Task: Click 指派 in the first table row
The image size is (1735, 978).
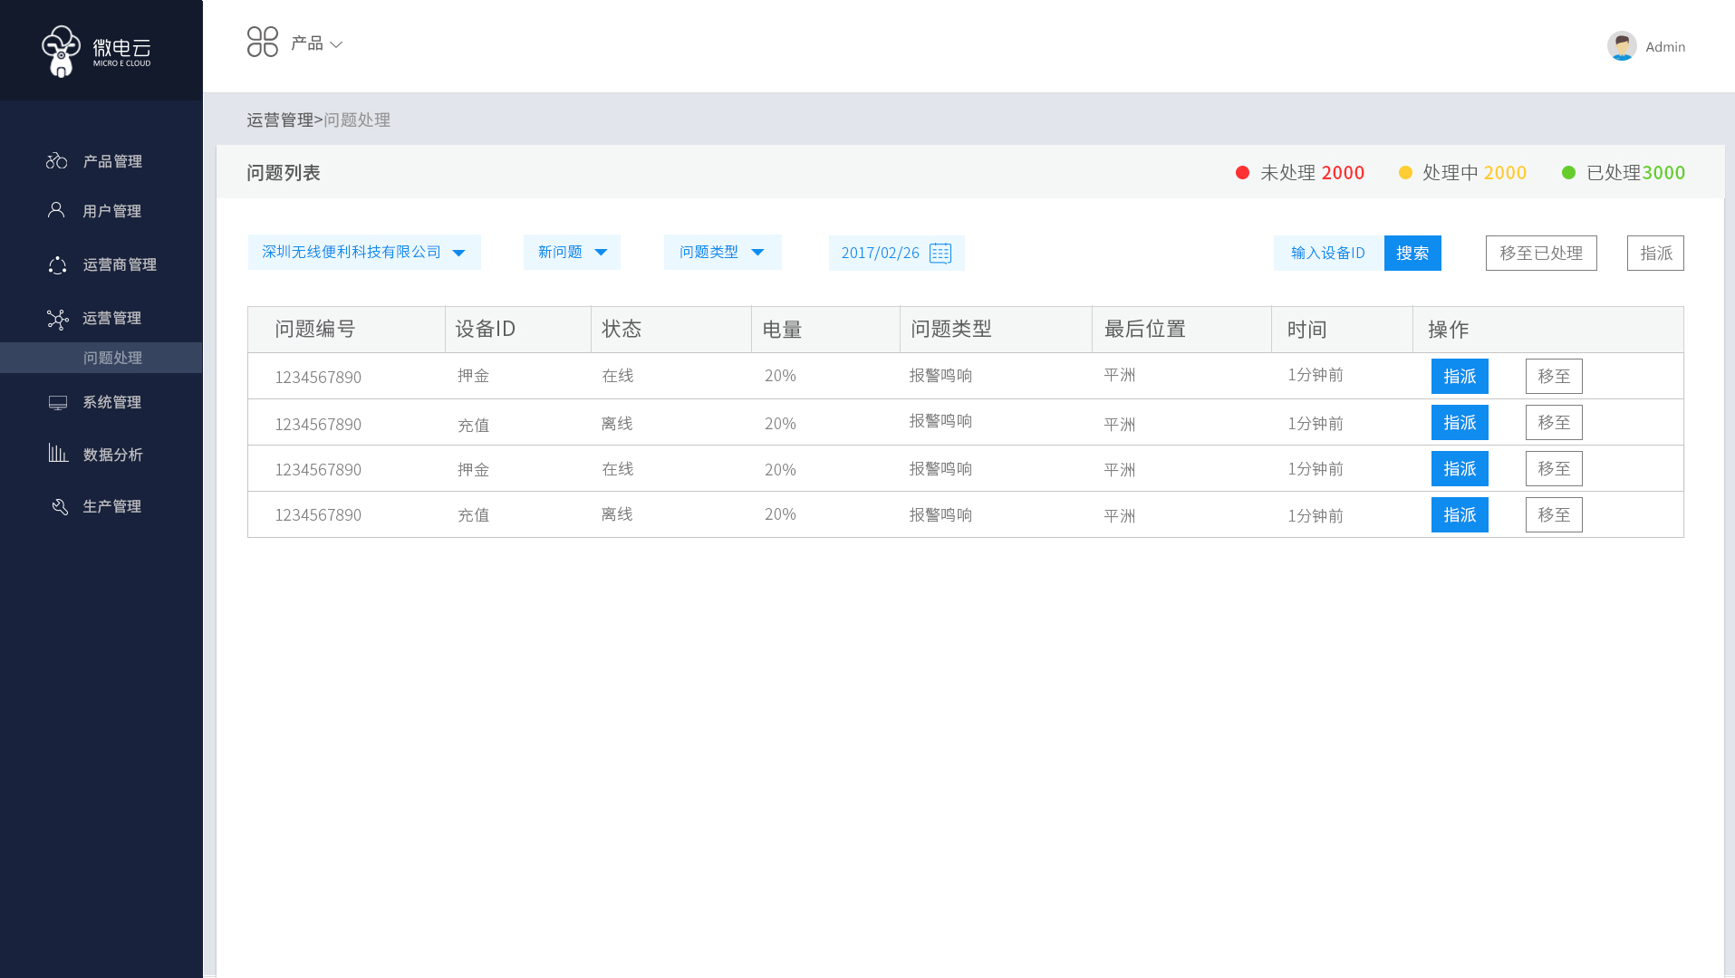Action: (1460, 376)
